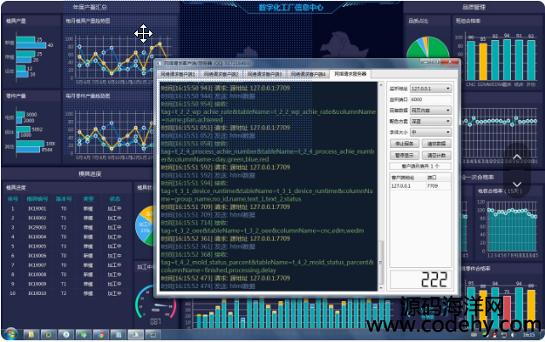Expand the color scheme dropdown
This screenshot has width=545, height=342.
click(x=431, y=122)
